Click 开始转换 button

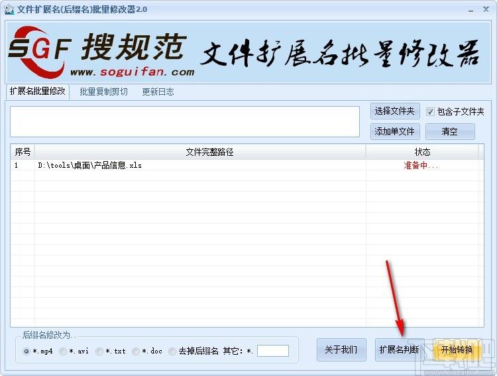pos(457,349)
